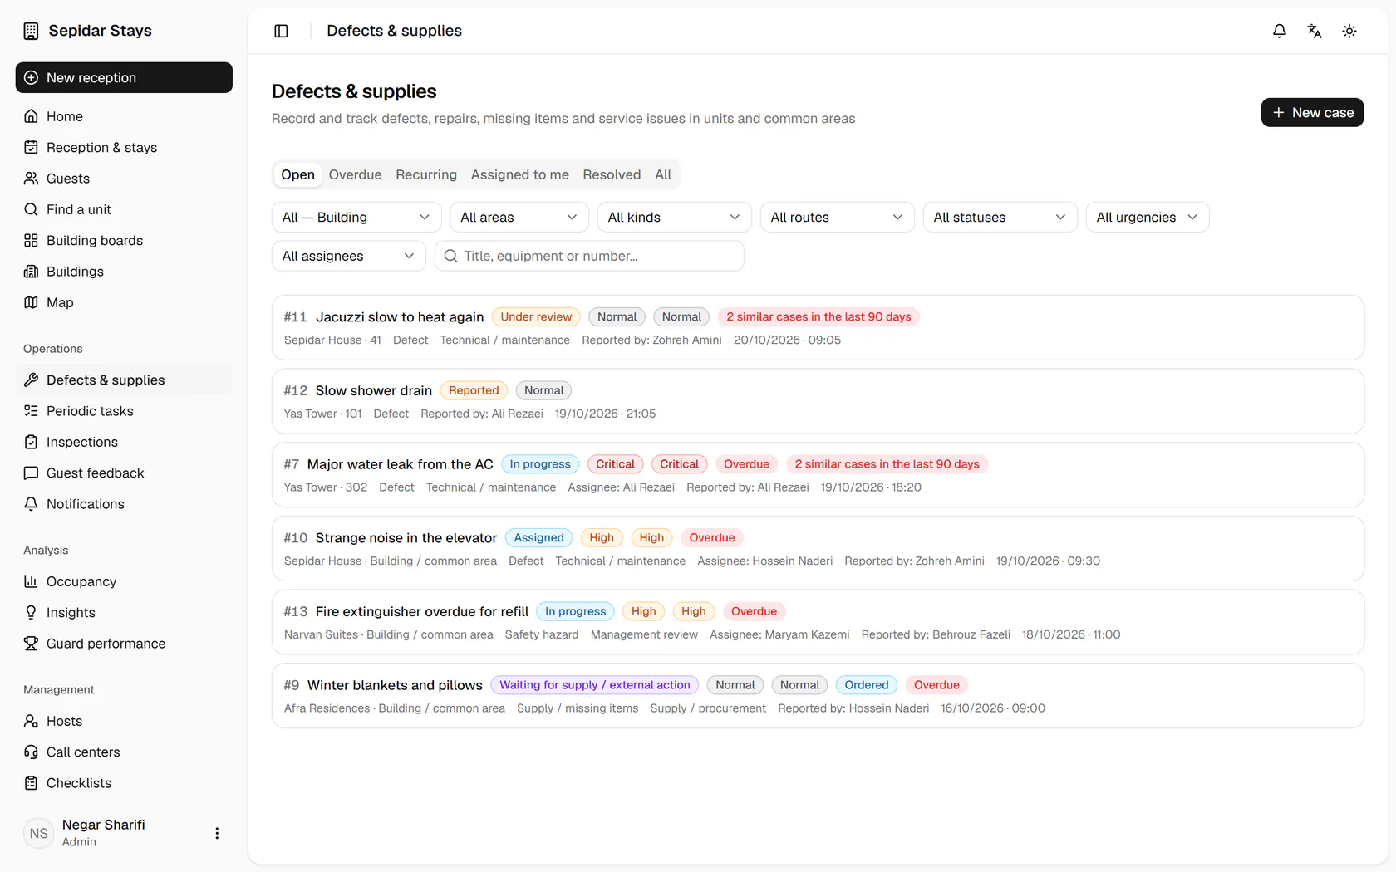Open the All assignees filter

click(x=348, y=256)
